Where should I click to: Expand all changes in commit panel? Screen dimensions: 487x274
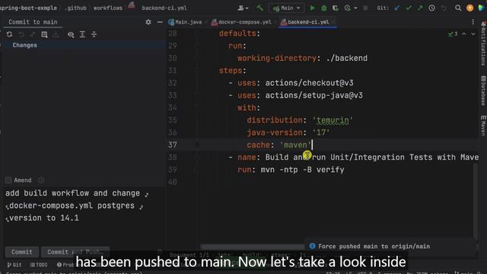tap(82, 34)
